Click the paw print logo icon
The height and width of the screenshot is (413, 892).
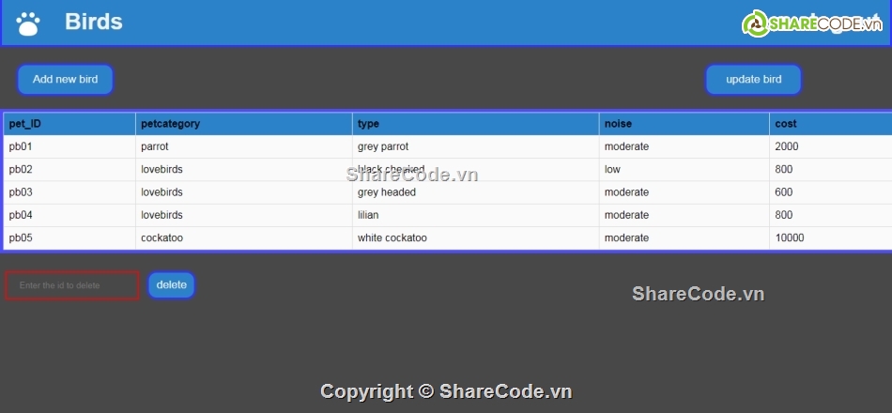[x=28, y=23]
